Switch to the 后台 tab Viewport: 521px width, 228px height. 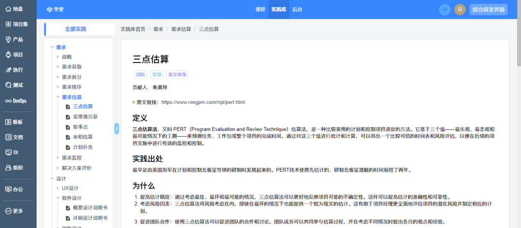click(298, 9)
